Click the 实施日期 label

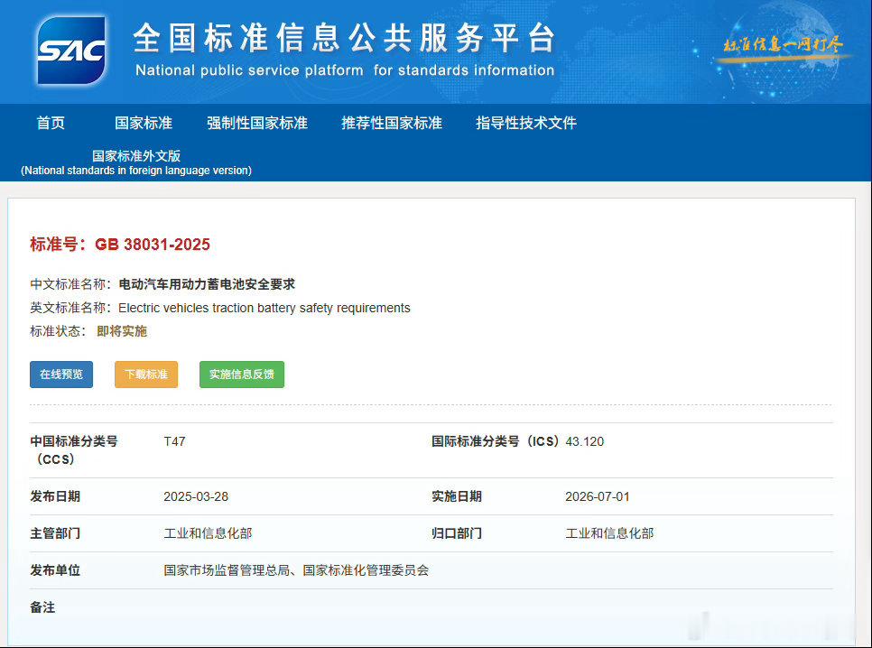457,496
